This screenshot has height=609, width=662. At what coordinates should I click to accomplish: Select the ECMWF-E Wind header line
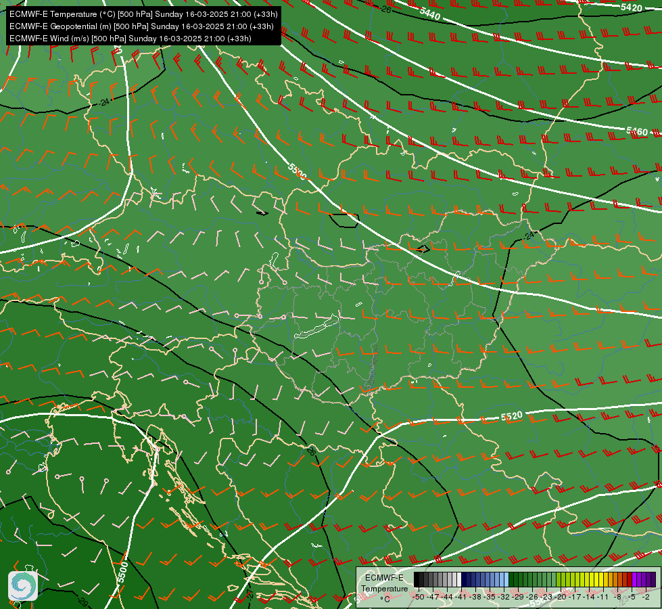tap(131, 39)
